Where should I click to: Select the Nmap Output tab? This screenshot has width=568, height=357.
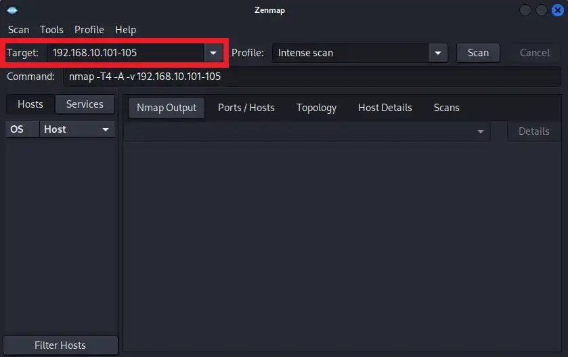pos(167,108)
